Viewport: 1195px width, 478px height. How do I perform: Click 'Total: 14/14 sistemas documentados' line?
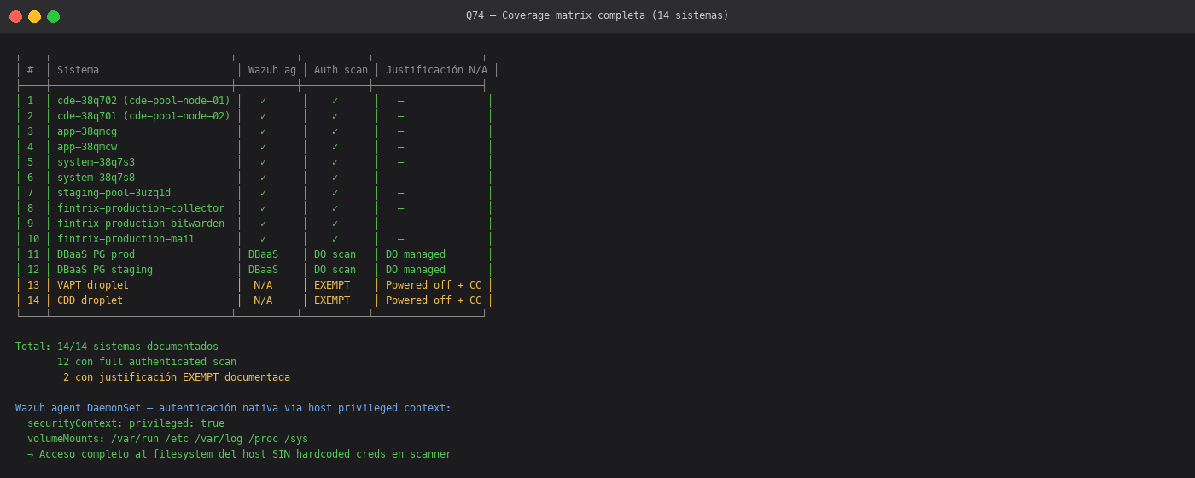(117, 347)
